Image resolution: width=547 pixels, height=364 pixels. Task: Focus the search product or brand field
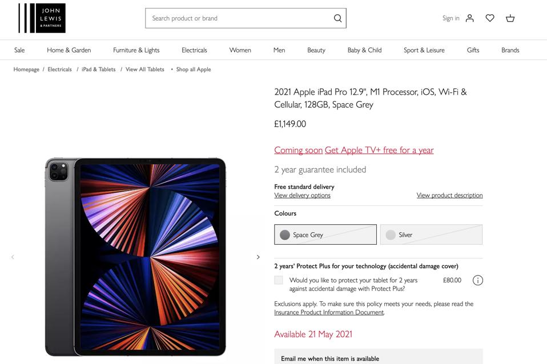tap(240, 18)
